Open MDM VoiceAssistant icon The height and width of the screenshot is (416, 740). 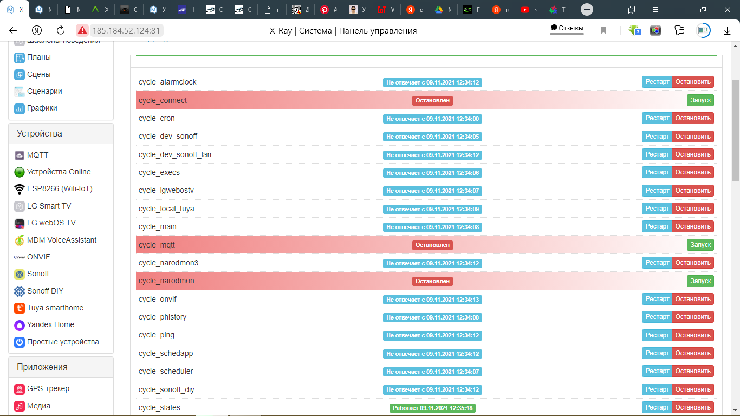[19, 240]
